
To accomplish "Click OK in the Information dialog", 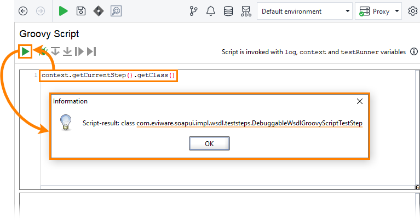I will pos(209,143).
